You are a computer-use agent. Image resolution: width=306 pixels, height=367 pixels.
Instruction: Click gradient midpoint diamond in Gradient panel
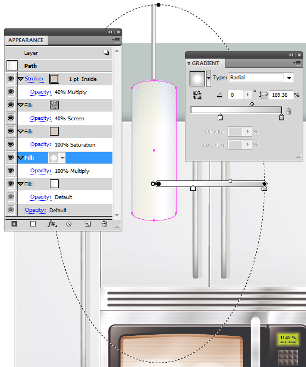(x=252, y=104)
